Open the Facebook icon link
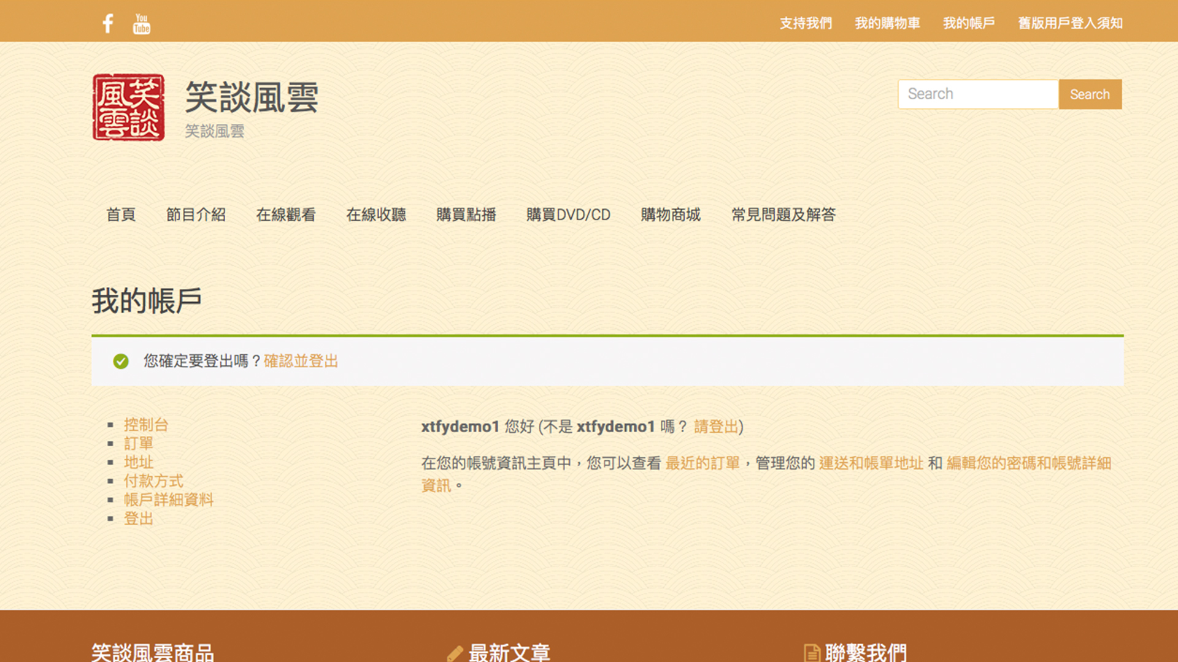The image size is (1178, 662). [108, 23]
